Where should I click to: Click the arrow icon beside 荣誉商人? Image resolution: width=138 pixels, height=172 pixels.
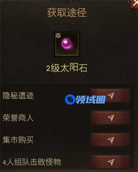(x=111, y=118)
